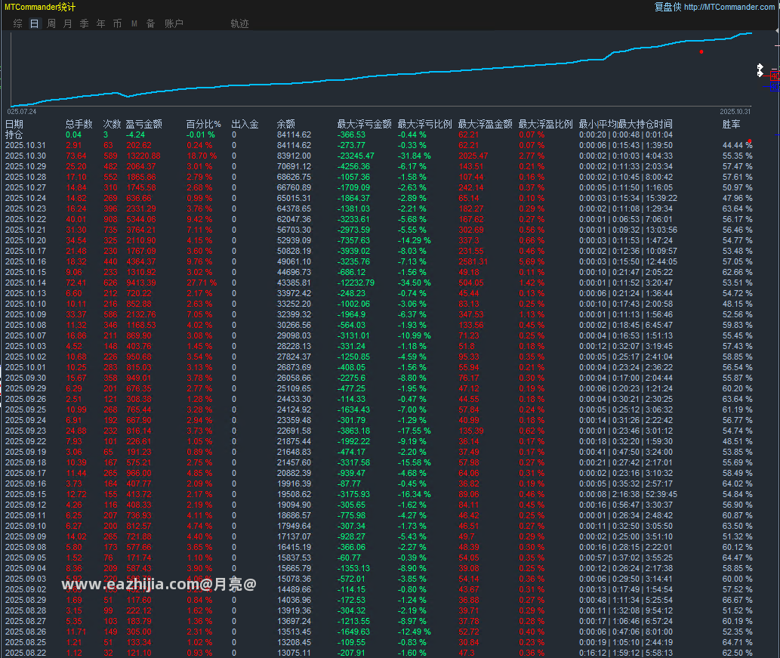The width and height of the screenshot is (780, 658).
Task: Select the 2025.10.22 date row
Action: (x=26, y=220)
